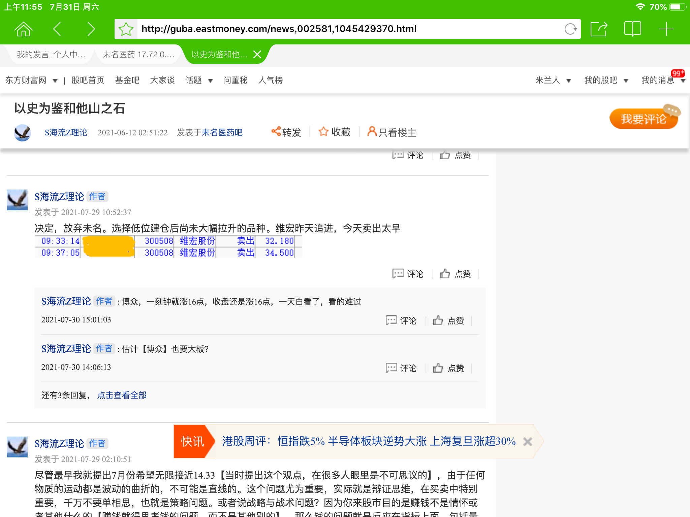Viewport: 690px width, 517px height.
Task: Go forward using the forward arrow
Action: (90, 29)
